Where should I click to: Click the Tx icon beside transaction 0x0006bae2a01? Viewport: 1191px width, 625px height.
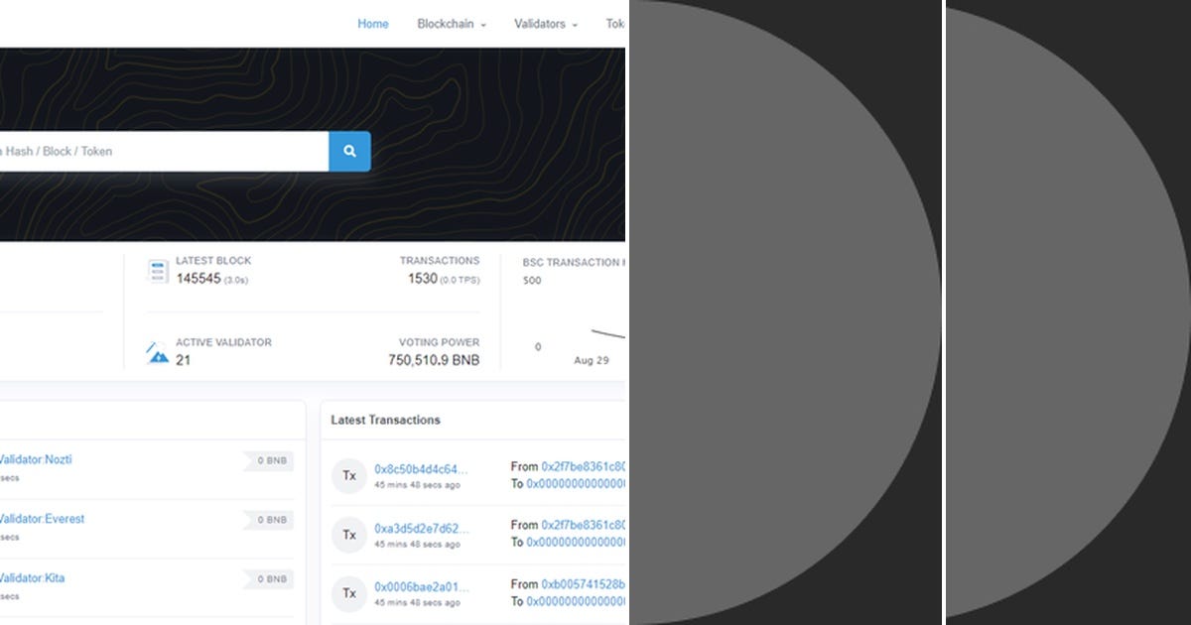point(349,593)
